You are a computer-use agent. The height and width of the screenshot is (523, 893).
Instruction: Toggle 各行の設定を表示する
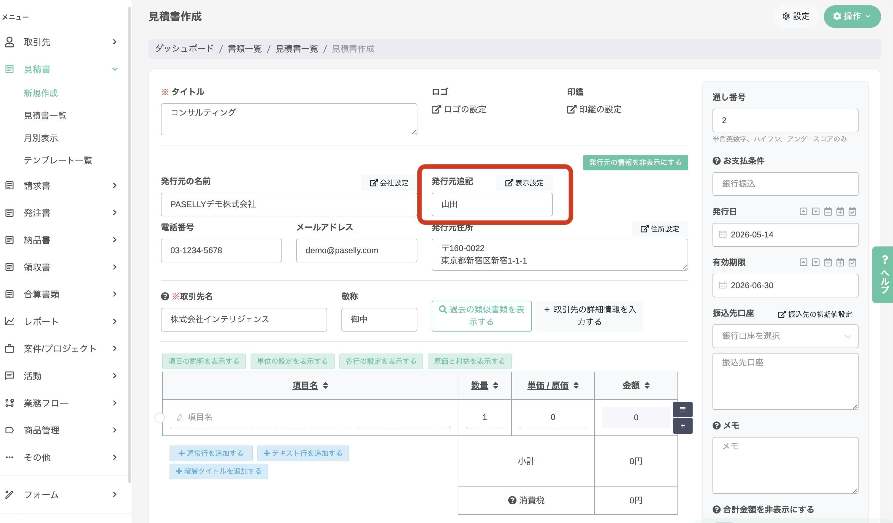tap(381, 361)
